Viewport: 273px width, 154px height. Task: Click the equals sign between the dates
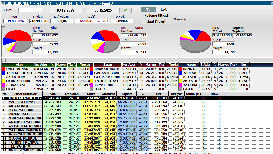(x=85, y=10)
